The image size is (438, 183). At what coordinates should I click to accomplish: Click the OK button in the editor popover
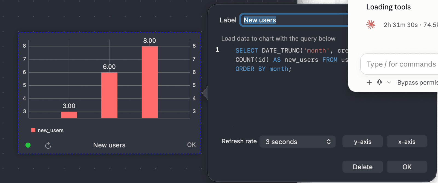[407, 167]
